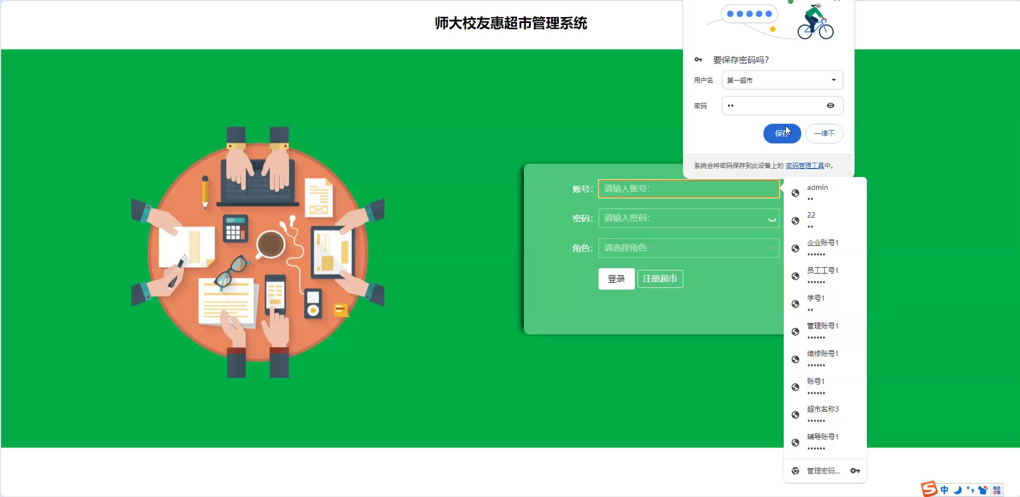Viewport: 1020px width, 497px height.
Task: Click the globe icon beside 企业账号1
Action: coord(795,248)
